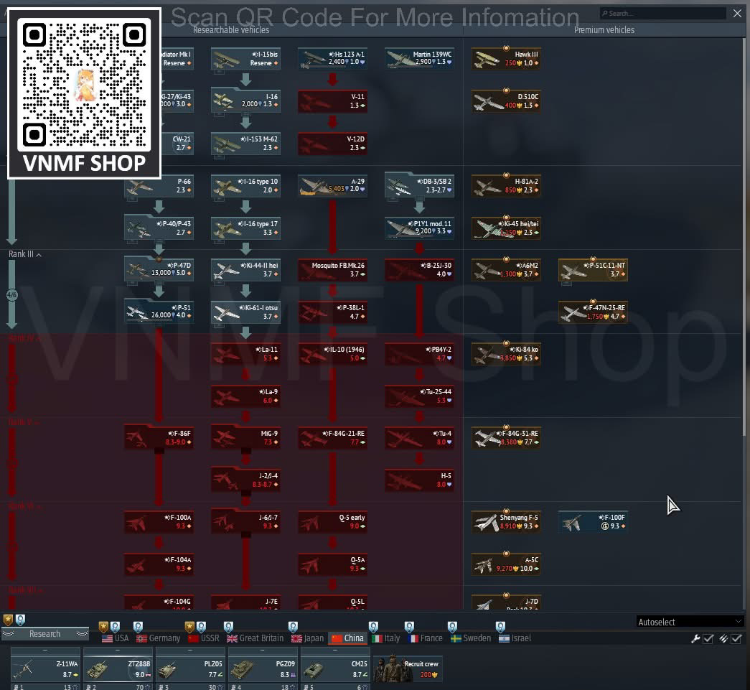Screen dimensions: 750x690
Task: Select the Tu-4 heavy bomber
Action: pos(419,438)
